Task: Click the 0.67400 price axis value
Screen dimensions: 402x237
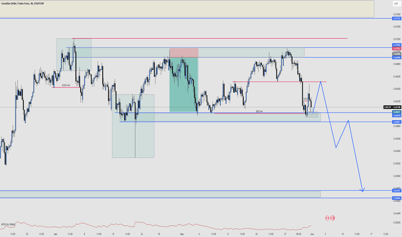Action: 397,27
